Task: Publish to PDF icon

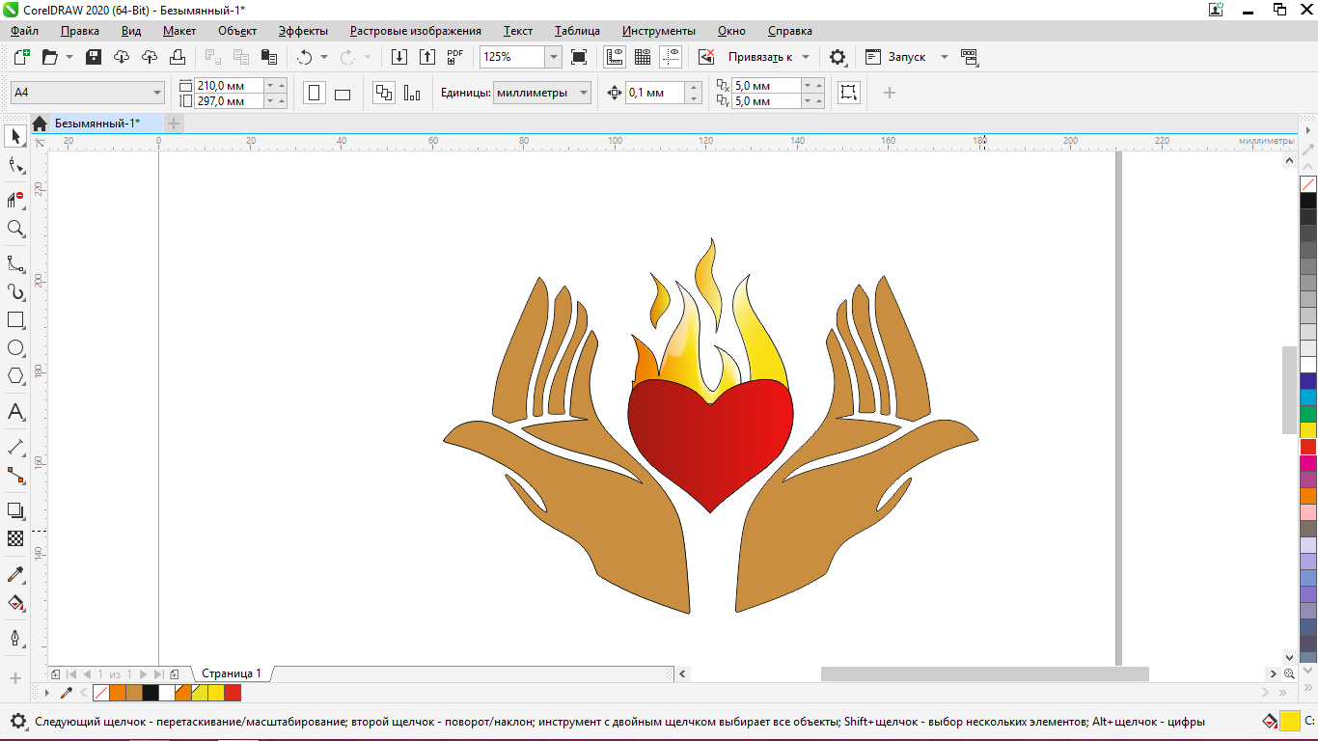Action: (x=455, y=57)
